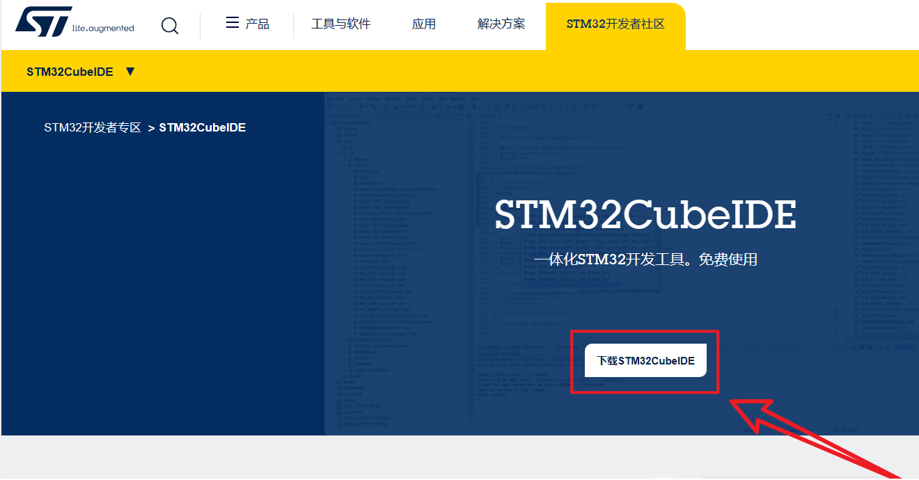919x480 pixels.
Task: Click the large STM32CubeIDE hero heading
Action: 645,215
